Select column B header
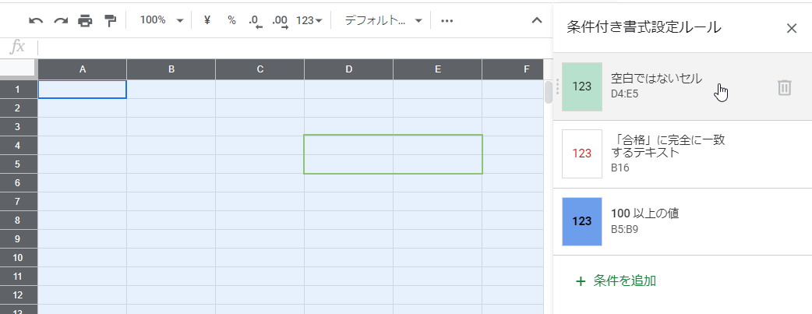The height and width of the screenshot is (314, 812). click(171, 69)
